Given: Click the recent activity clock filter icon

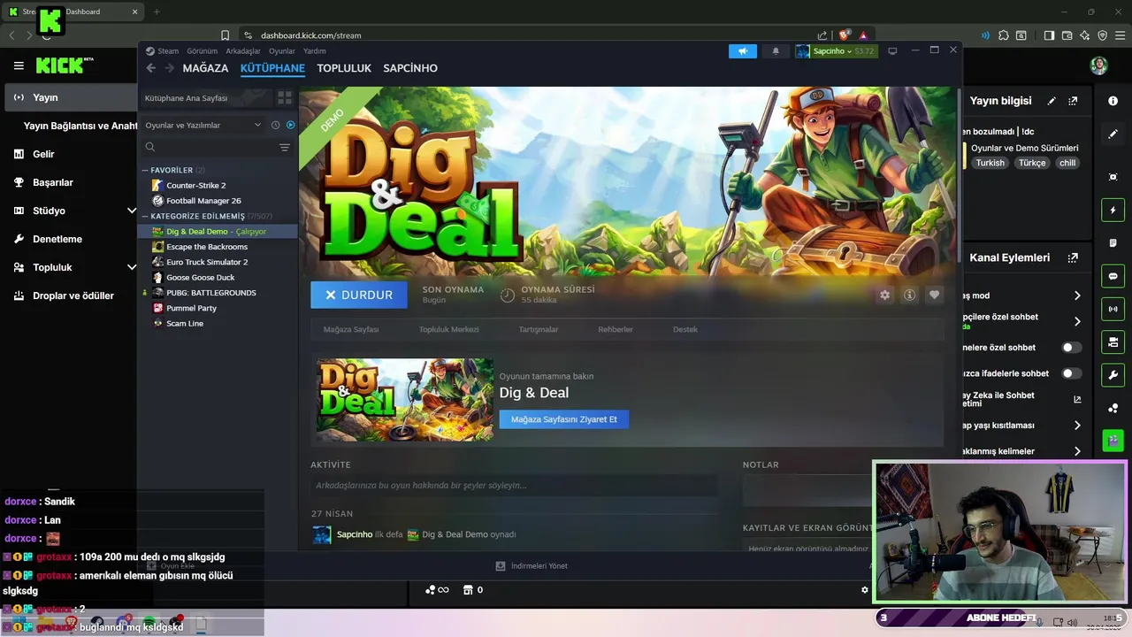Looking at the screenshot, I should 276,125.
